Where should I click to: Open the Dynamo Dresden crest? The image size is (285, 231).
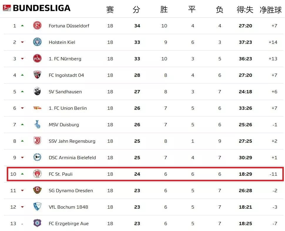click(x=37, y=190)
